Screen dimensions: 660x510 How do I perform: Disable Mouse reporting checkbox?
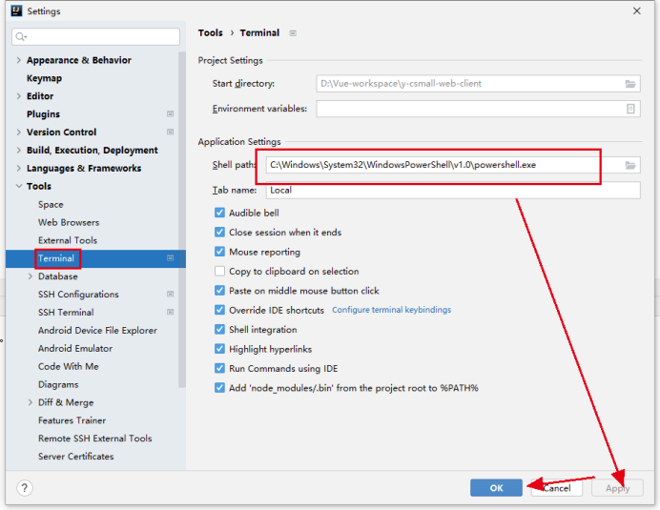click(219, 252)
